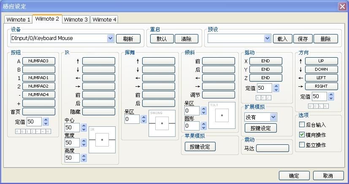Click the 摇动 Z mapping END
Viewport: 349px width, 184px height.
266,78
